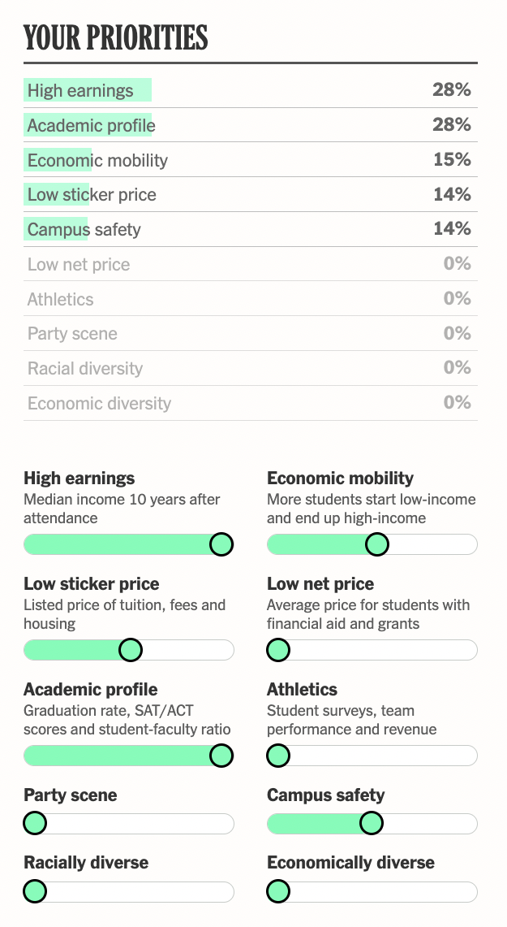This screenshot has width=507, height=927.
Task: Select the Campus safety 14% priority row
Action: [250, 230]
